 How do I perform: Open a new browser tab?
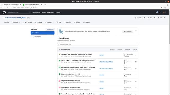(x=45, y=5)
